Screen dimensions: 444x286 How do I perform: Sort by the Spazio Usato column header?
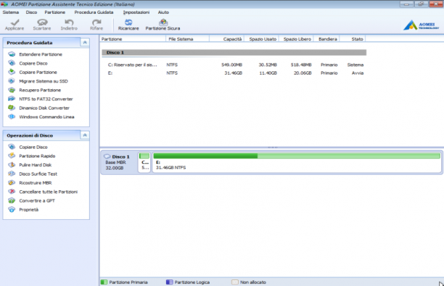coord(261,38)
